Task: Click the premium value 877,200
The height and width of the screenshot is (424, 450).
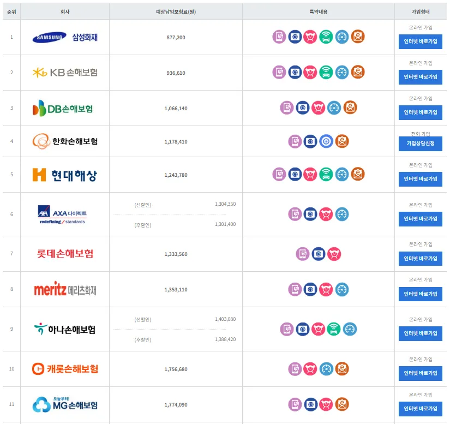Action: coord(176,38)
